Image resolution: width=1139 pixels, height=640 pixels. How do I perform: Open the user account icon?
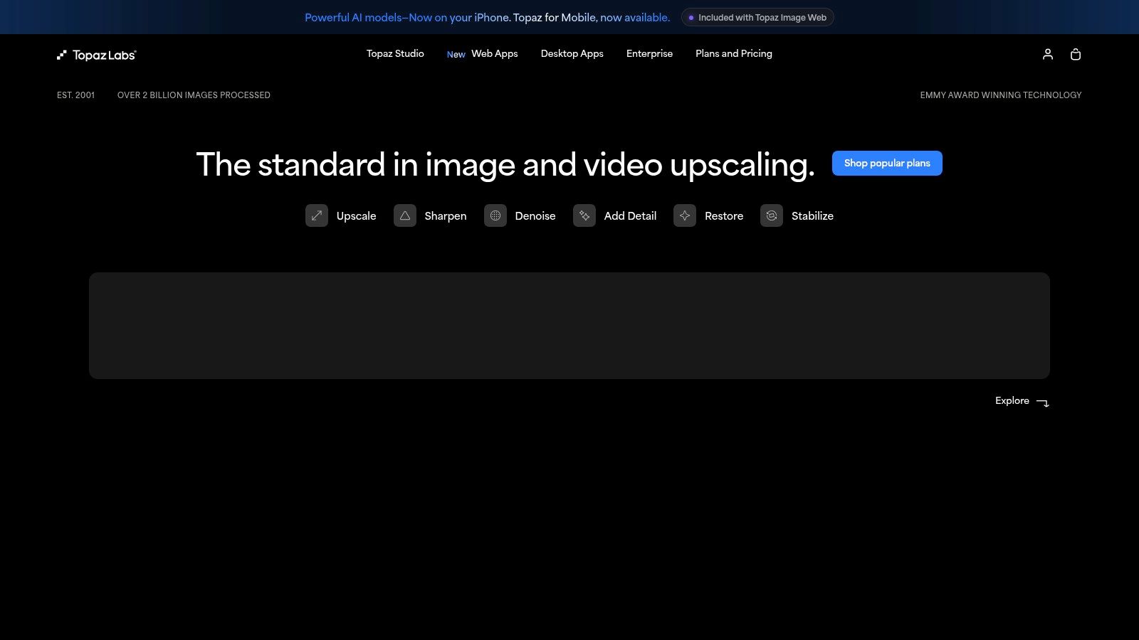pos(1048,54)
